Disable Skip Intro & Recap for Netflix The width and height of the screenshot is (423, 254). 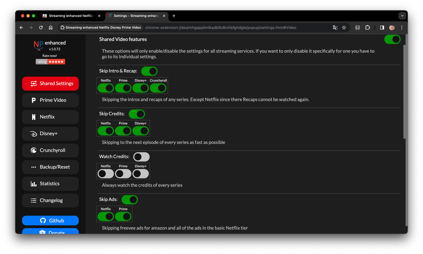106,88
